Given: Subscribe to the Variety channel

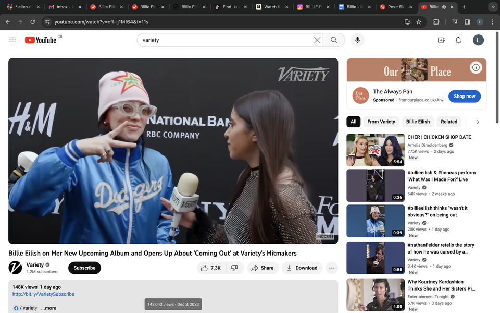Looking at the screenshot, I should 84,268.
